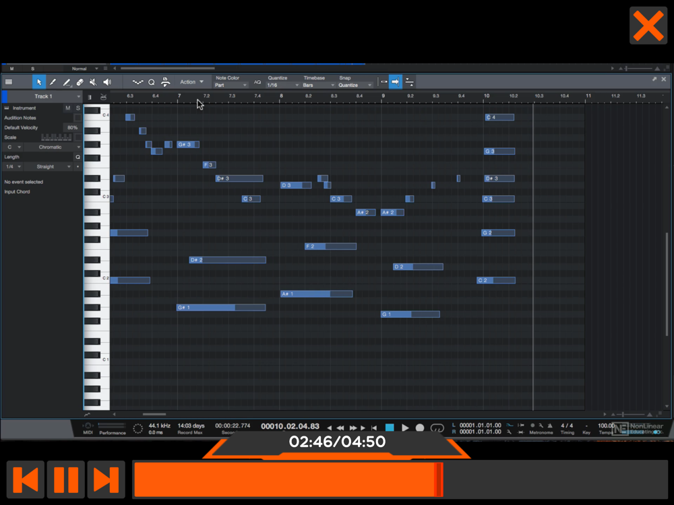Image resolution: width=674 pixels, height=505 pixels.
Task: Pause the video with orange pause button
Action: point(66,479)
